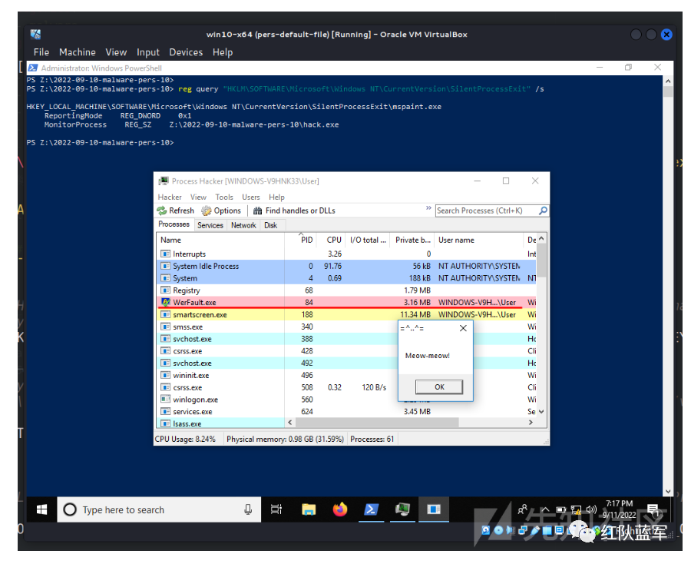The width and height of the screenshot is (691, 564).
Task: Sort by the Private bytes column header
Action: pyautogui.click(x=412, y=240)
